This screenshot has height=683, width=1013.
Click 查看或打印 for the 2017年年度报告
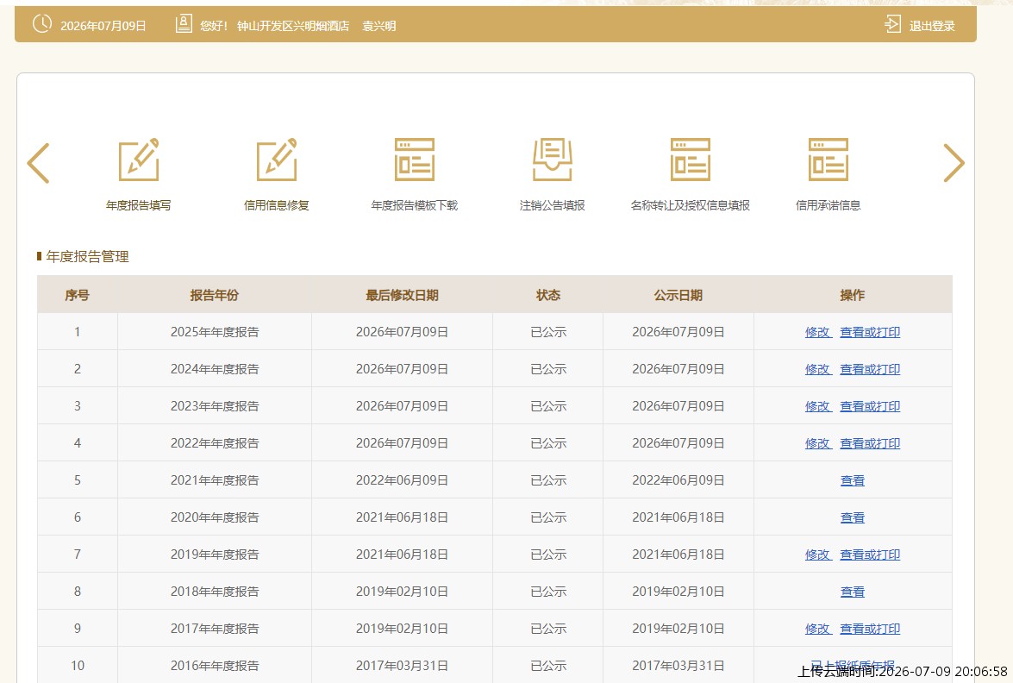click(870, 629)
